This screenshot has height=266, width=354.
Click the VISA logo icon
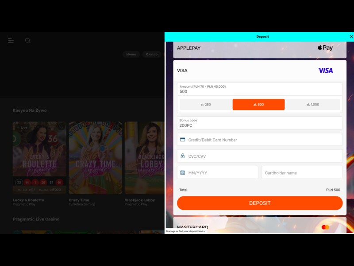point(325,70)
